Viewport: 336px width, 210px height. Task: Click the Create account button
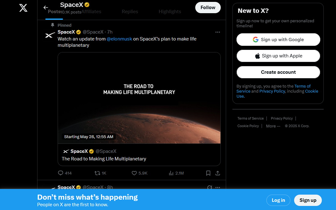(x=278, y=72)
